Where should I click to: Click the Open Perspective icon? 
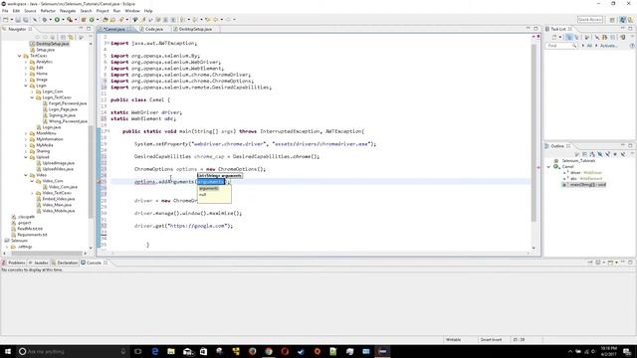612,20
